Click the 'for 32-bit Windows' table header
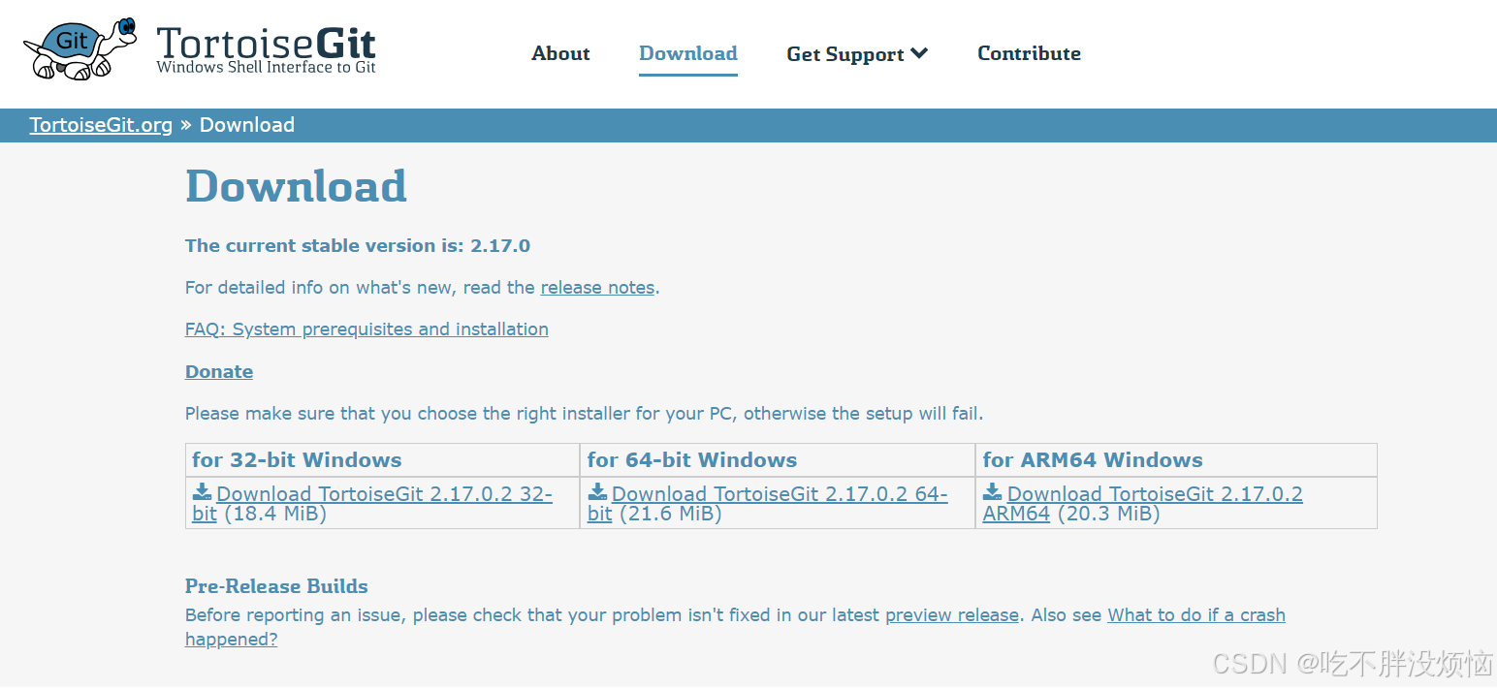The height and width of the screenshot is (689, 1497). coord(297,460)
